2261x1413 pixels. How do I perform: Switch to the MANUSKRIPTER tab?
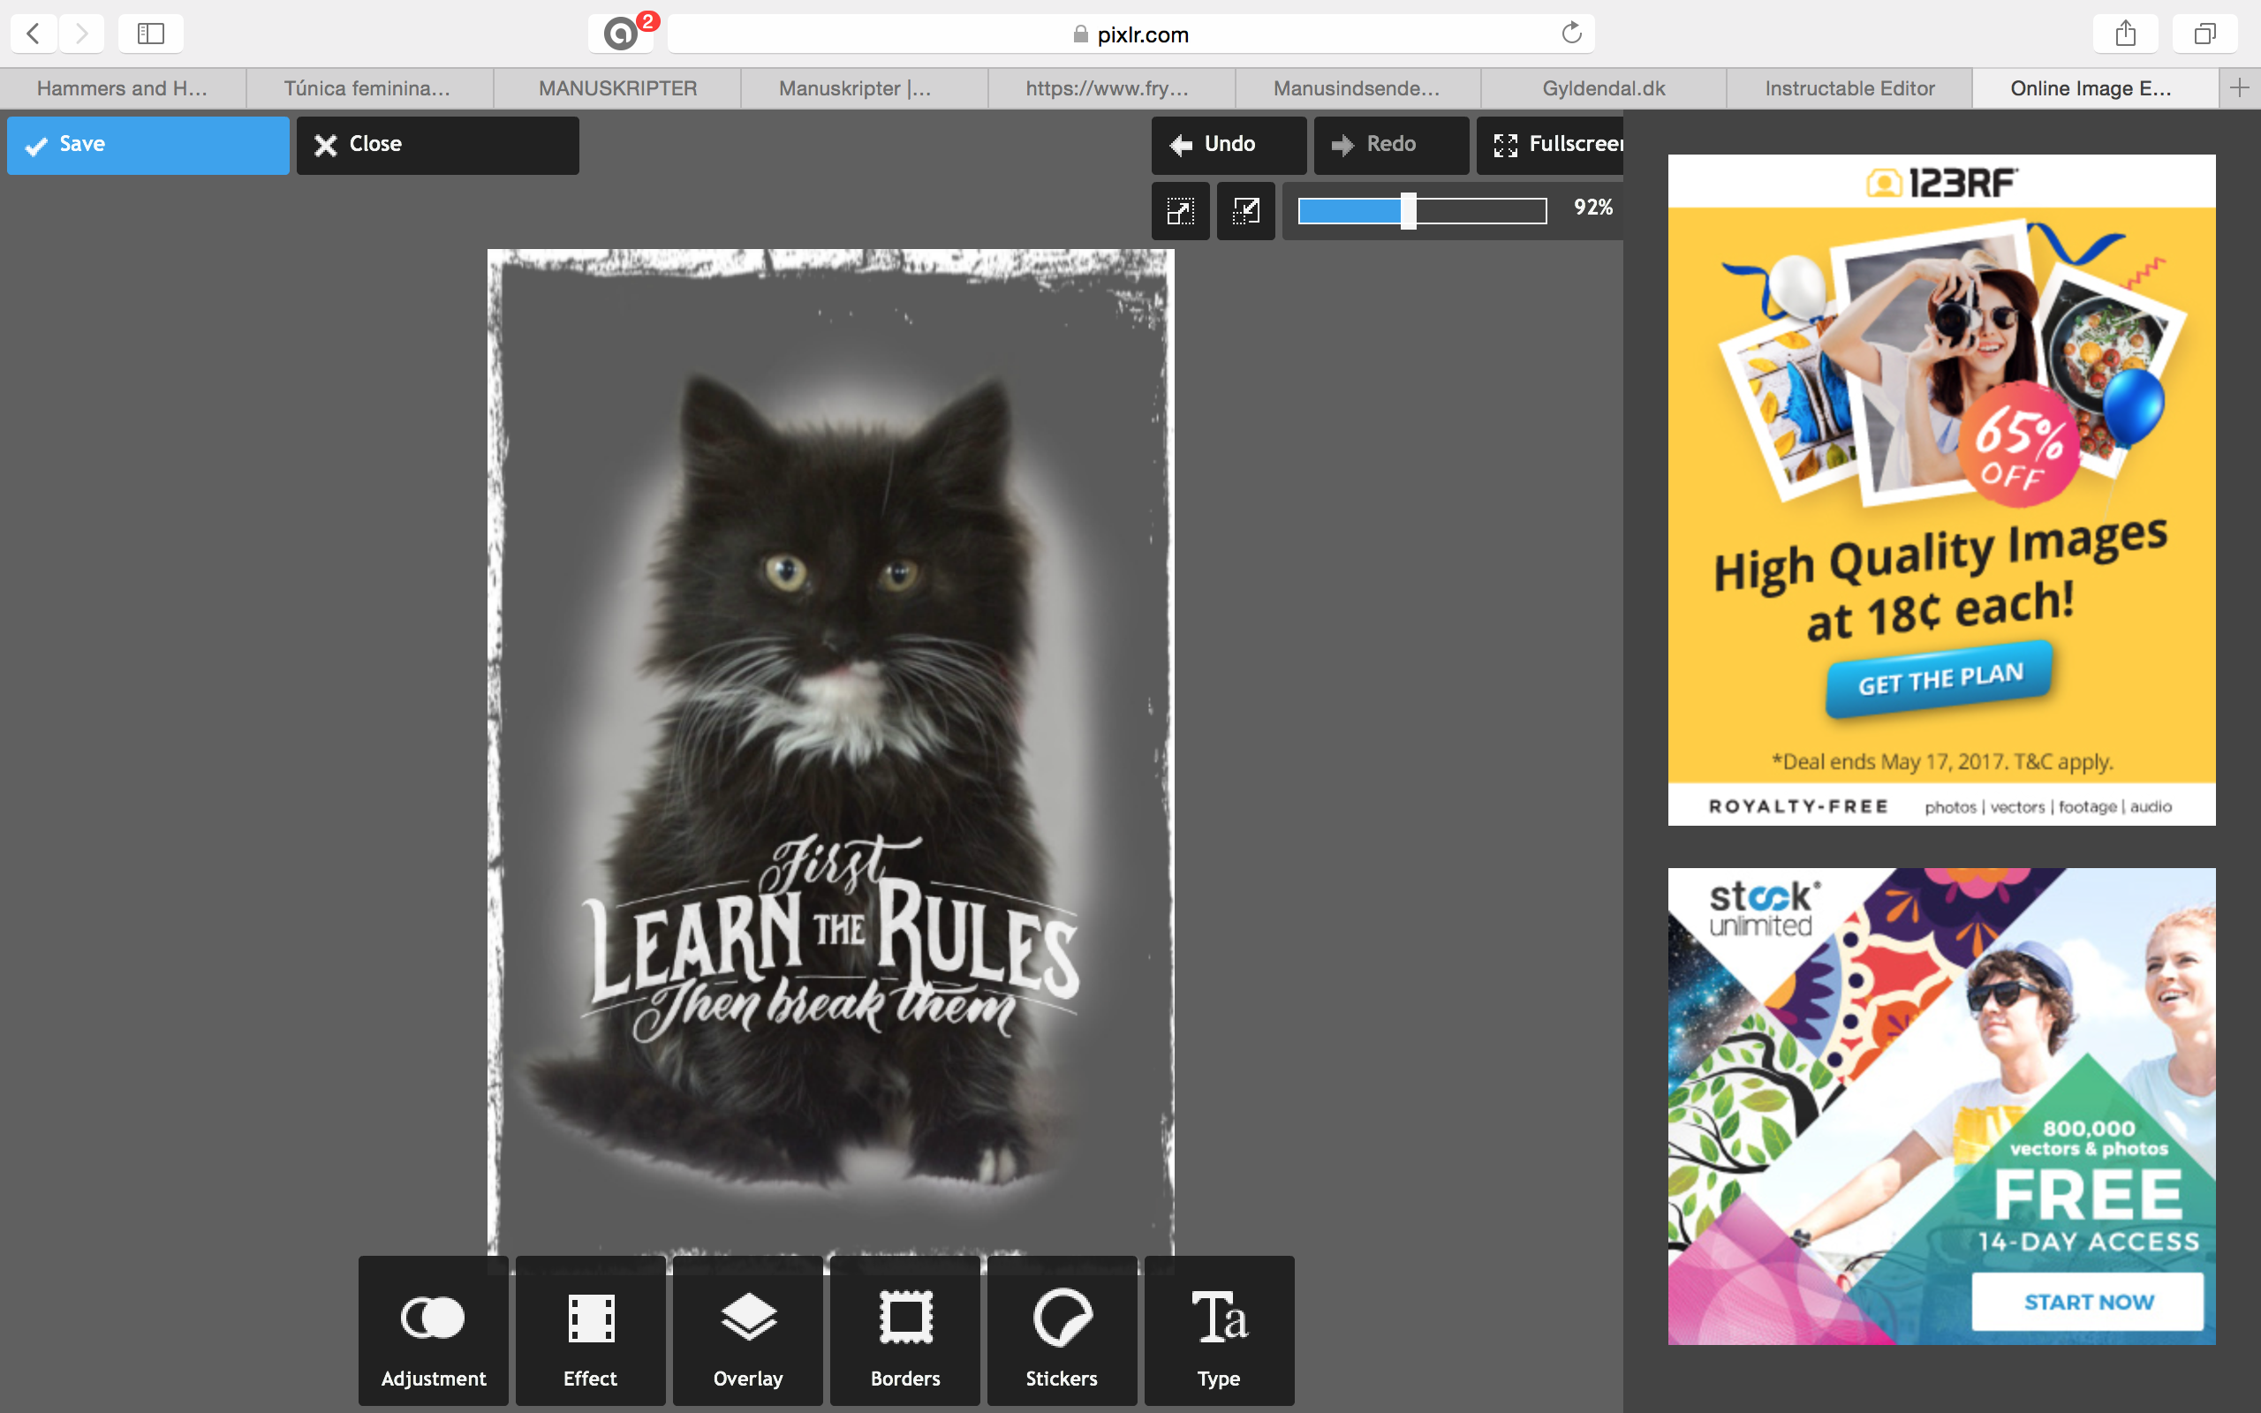pyautogui.click(x=617, y=87)
